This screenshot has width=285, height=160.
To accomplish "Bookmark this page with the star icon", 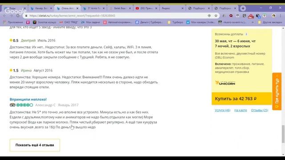I will (216, 16).
